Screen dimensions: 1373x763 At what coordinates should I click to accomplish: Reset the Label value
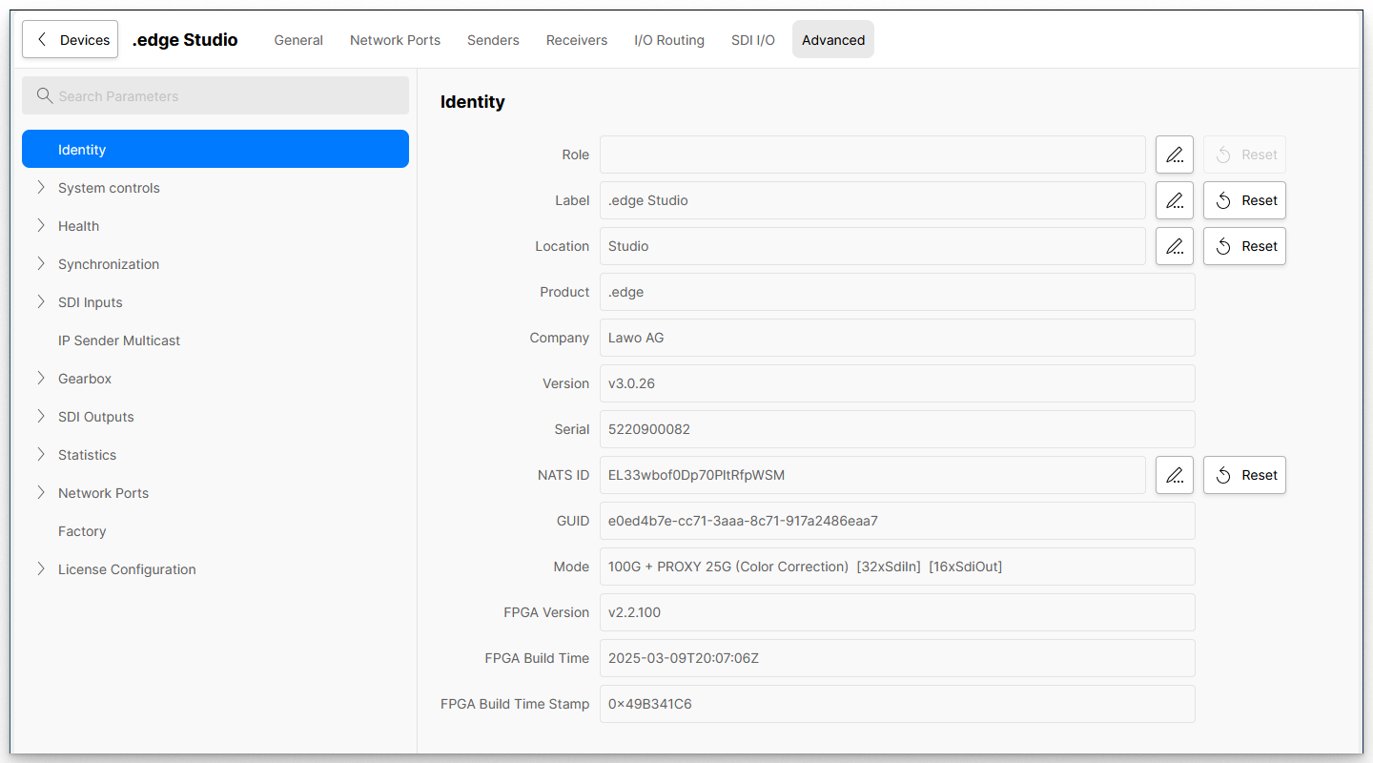coord(1244,200)
